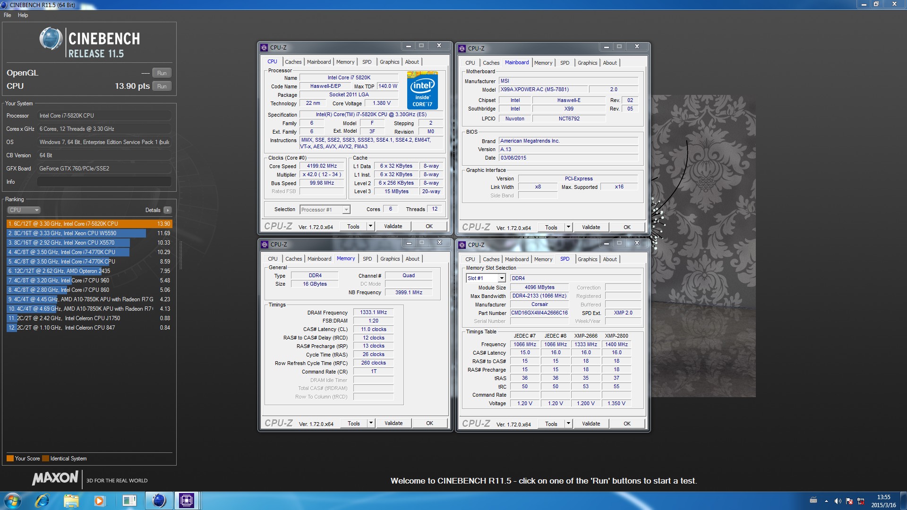Screen dimensions: 907x510
Task: Click the X99A XPOWER AC model field
Action: 543,89
